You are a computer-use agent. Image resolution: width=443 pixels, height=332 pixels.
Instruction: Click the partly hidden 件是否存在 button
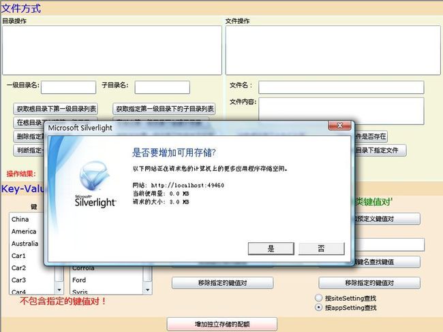[371, 137]
